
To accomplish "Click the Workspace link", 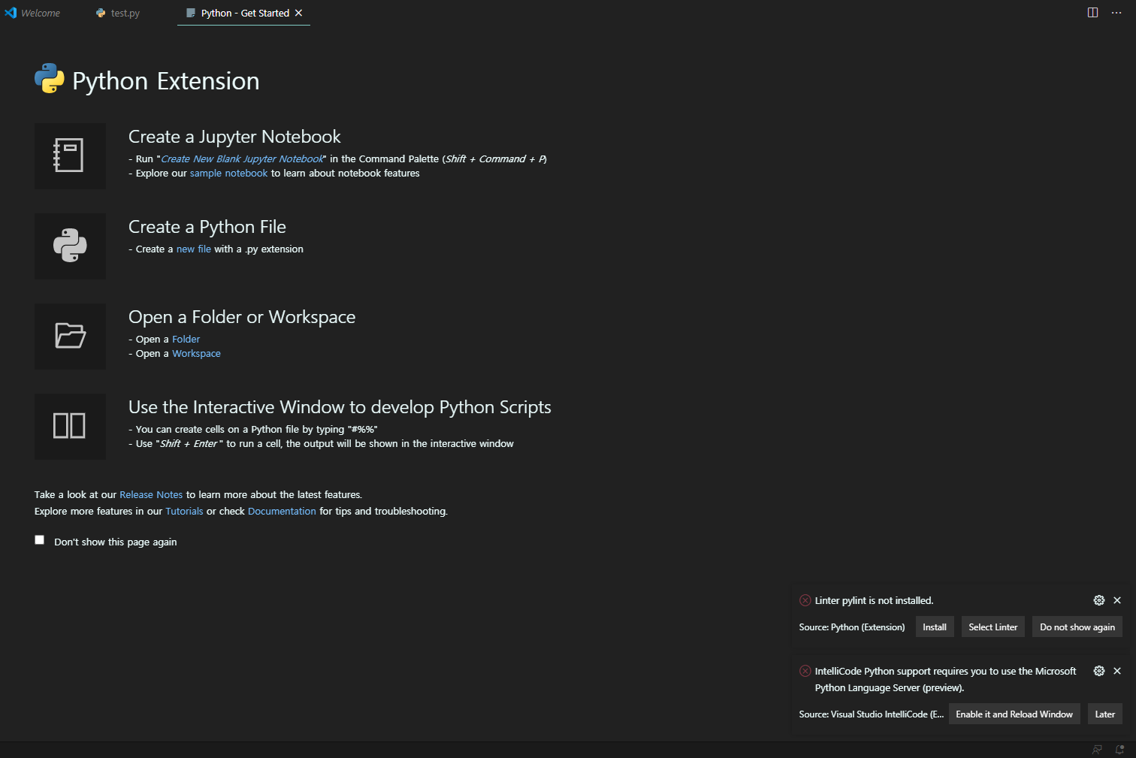I will [196, 353].
